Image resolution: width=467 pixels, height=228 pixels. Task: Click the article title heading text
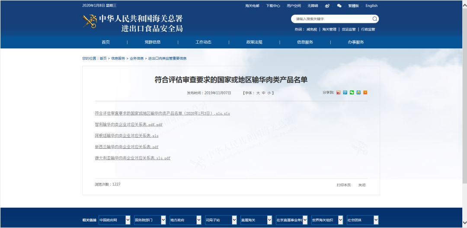click(x=231, y=80)
